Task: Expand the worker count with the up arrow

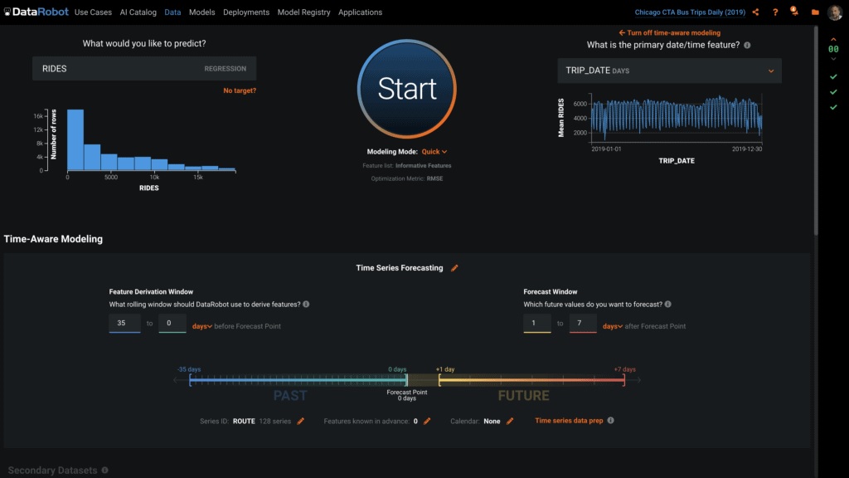Action: [832, 37]
